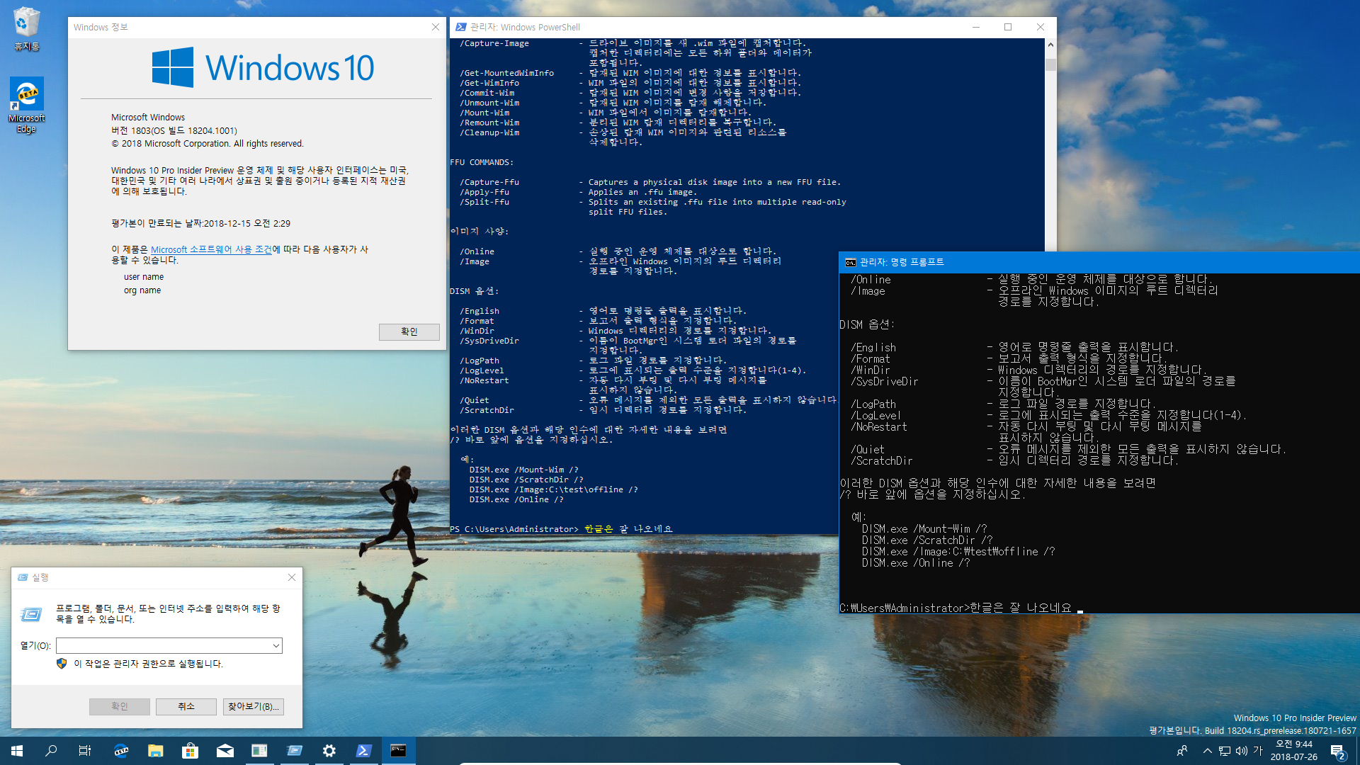
Task: Close the Windows 정보 dialog
Action: pyautogui.click(x=436, y=27)
